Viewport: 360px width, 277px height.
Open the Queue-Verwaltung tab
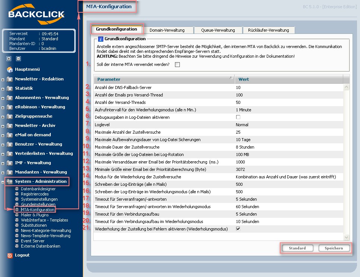(x=218, y=30)
